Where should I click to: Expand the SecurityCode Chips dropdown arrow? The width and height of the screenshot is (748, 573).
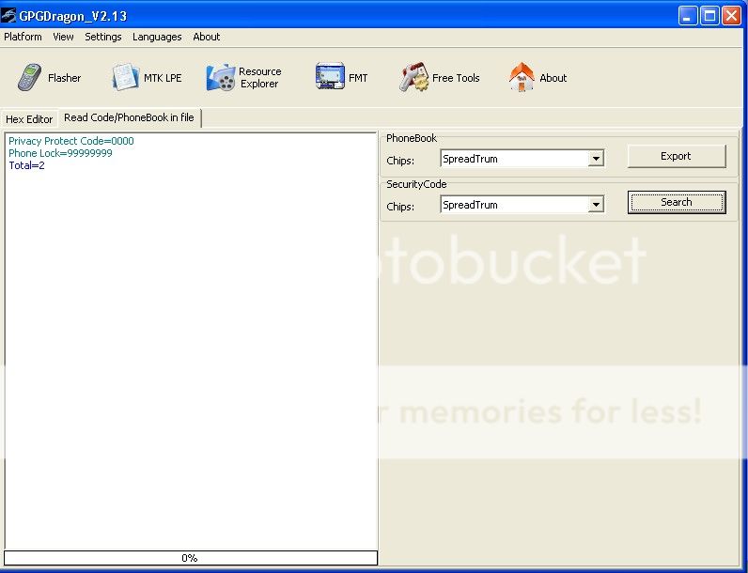[x=596, y=205]
